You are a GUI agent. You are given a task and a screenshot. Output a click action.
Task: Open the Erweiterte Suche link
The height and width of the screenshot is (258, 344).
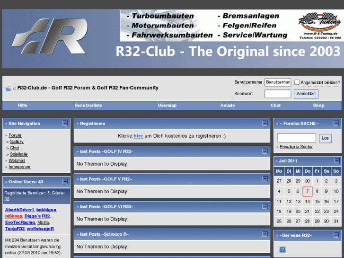[296, 147]
